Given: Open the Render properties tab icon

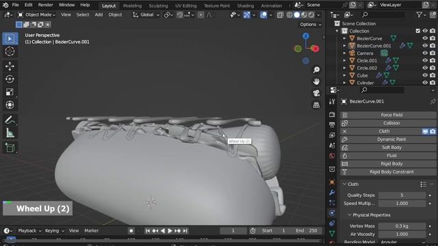Looking at the screenshot, I should 332,114.
